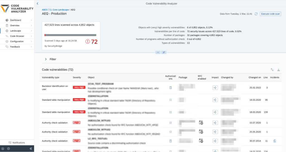
Task: Click RFC enabled globe icon dated 10.07.2020
Action: pos(201,122)
